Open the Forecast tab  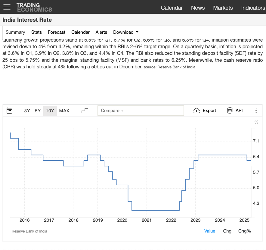point(57,32)
